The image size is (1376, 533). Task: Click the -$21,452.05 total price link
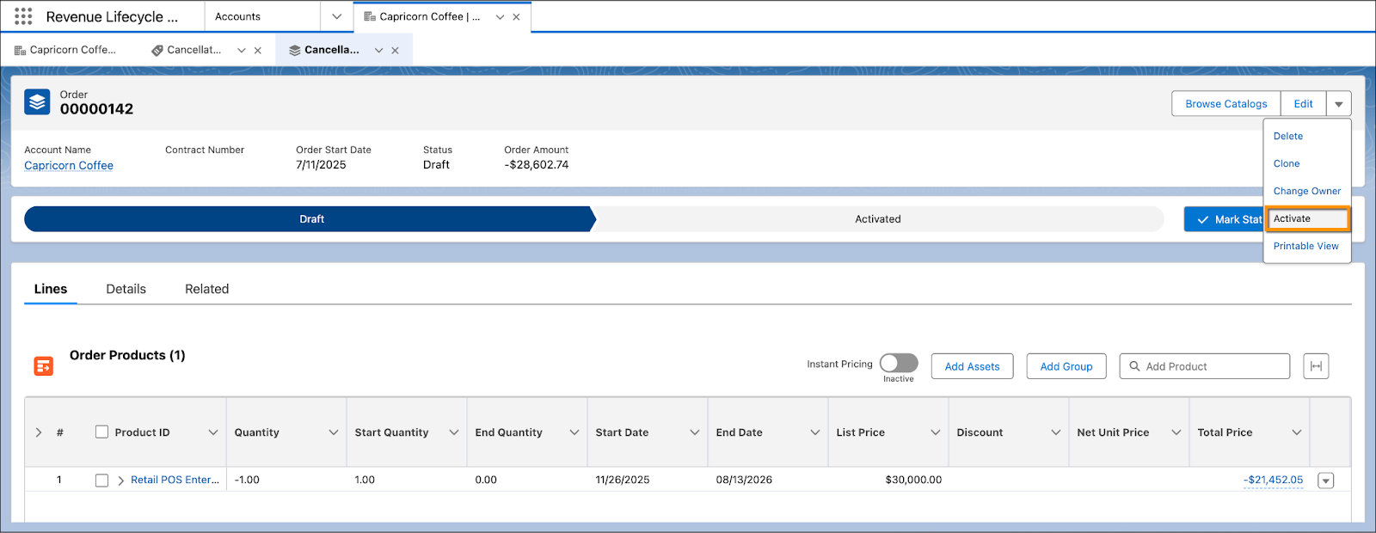(x=1273, y=481)
